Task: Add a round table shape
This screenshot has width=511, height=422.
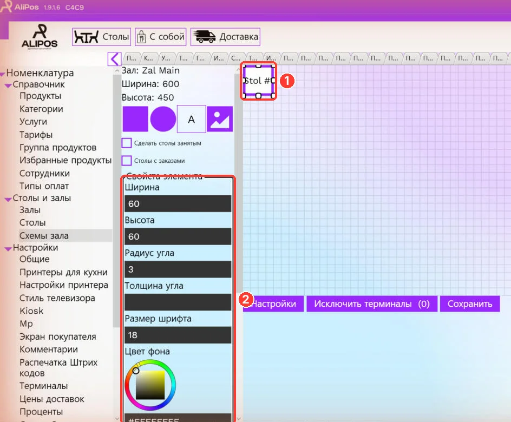Action: pyautogui.click(x=163, y=119)
